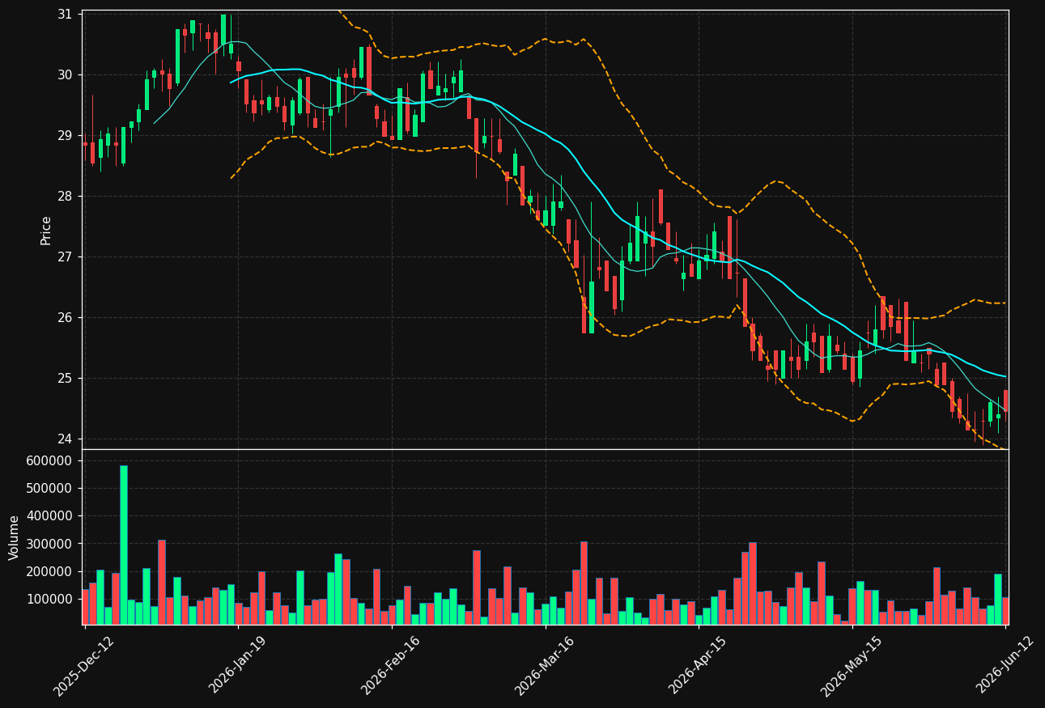Screen dimensions: 1045x708
Task: Click price axis value 25
Action: point(65,379)
